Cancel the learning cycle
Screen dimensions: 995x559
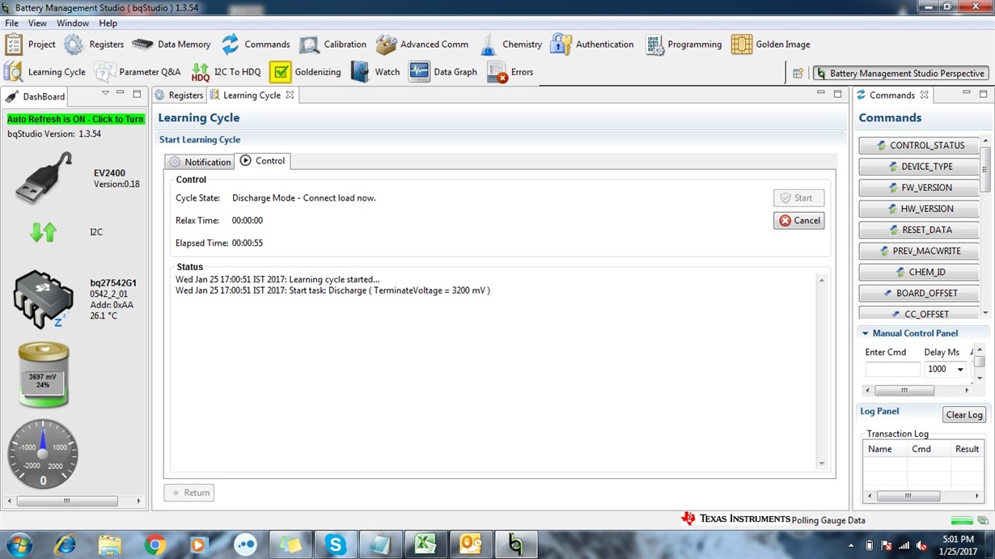click(799, 220)
